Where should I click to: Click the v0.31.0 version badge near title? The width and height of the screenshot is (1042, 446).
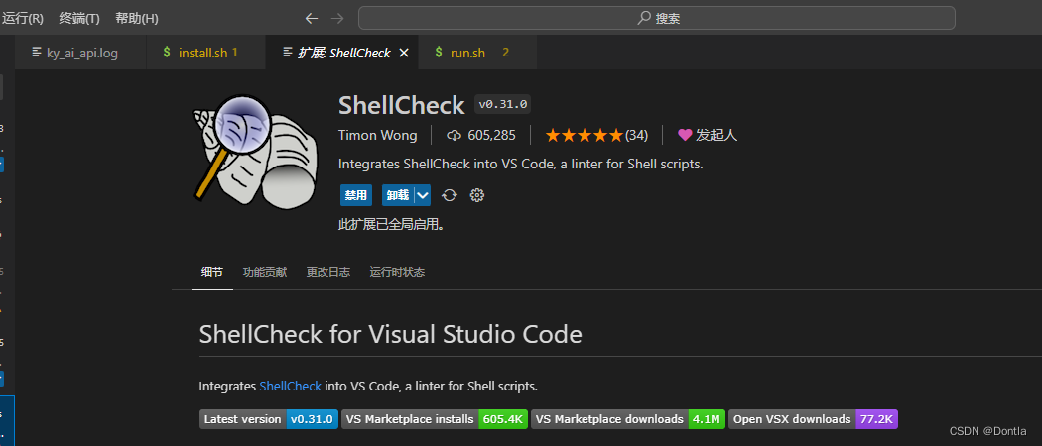point(502,104)
